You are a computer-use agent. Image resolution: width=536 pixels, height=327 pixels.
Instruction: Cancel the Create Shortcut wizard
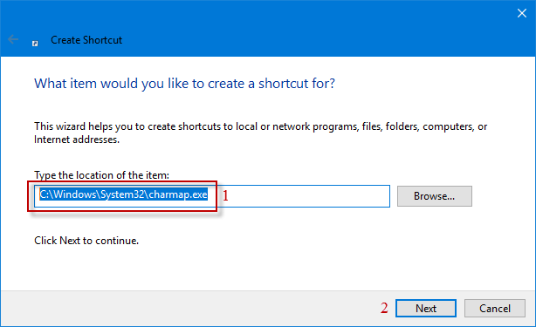495,308
